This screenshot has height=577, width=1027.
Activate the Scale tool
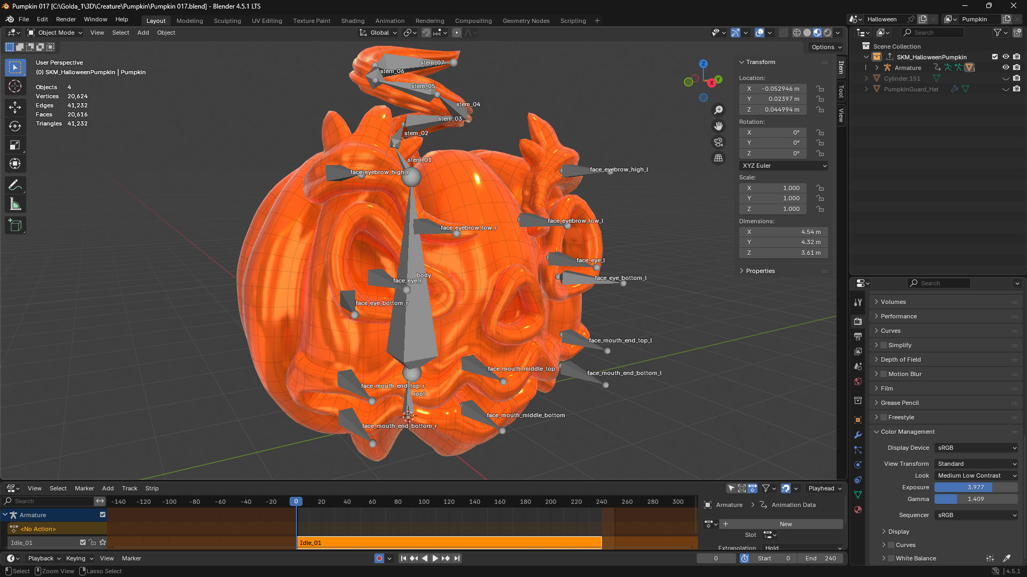coord(15,145)
